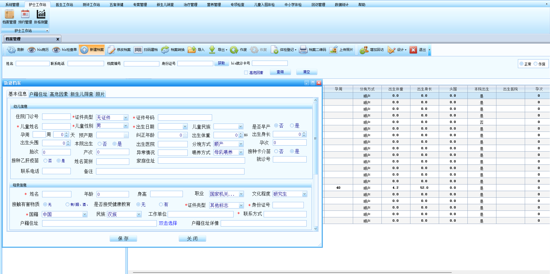Click the 新建档案 dialog vertical scrollbar
The height and width of the screenshot is (274, 550).
[x=316, y=138]
